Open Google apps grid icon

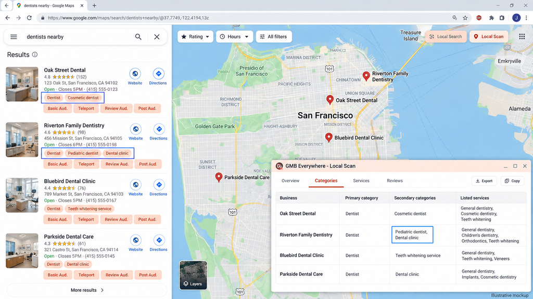coord(522,37)
